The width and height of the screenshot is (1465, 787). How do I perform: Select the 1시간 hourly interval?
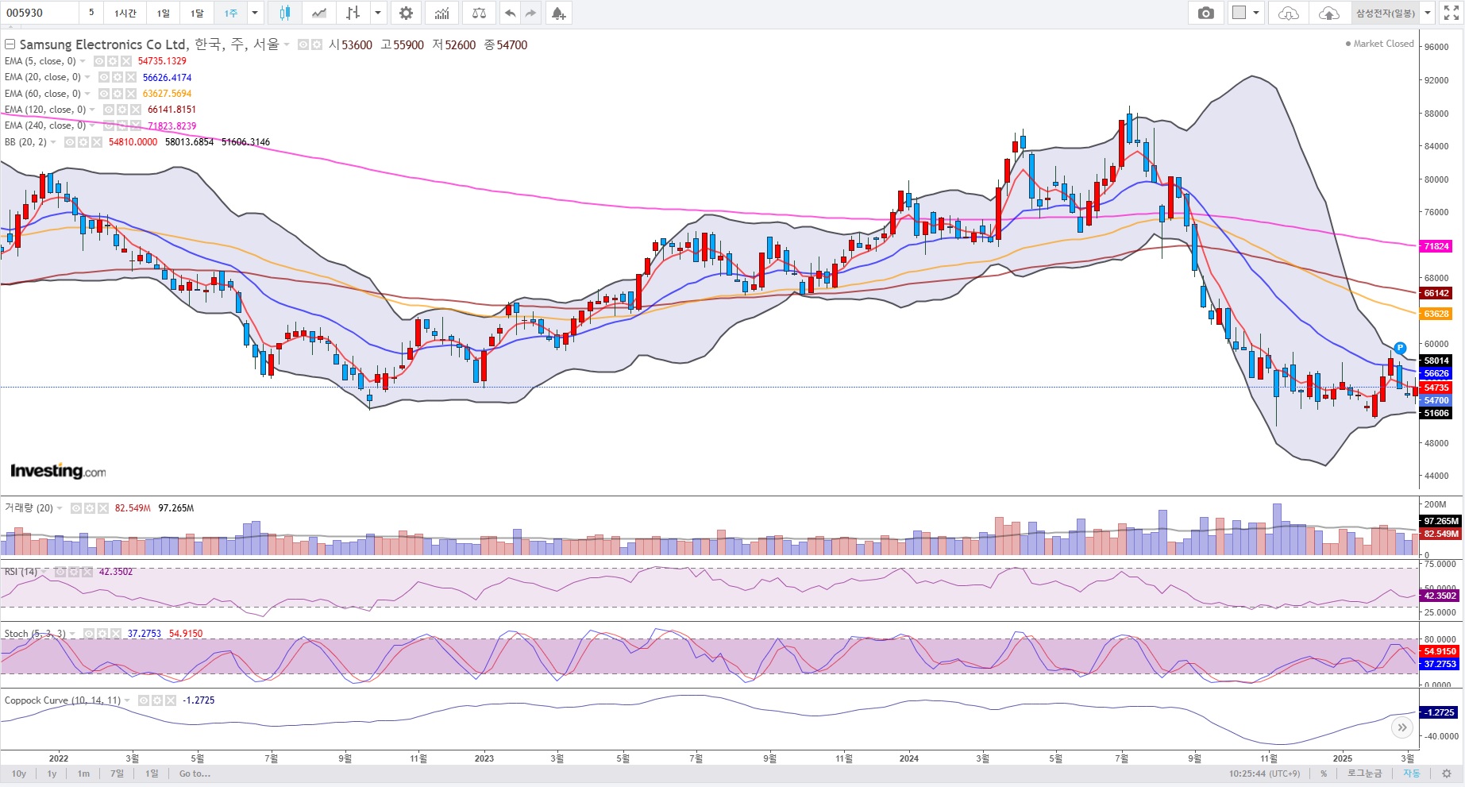[125, 13]
